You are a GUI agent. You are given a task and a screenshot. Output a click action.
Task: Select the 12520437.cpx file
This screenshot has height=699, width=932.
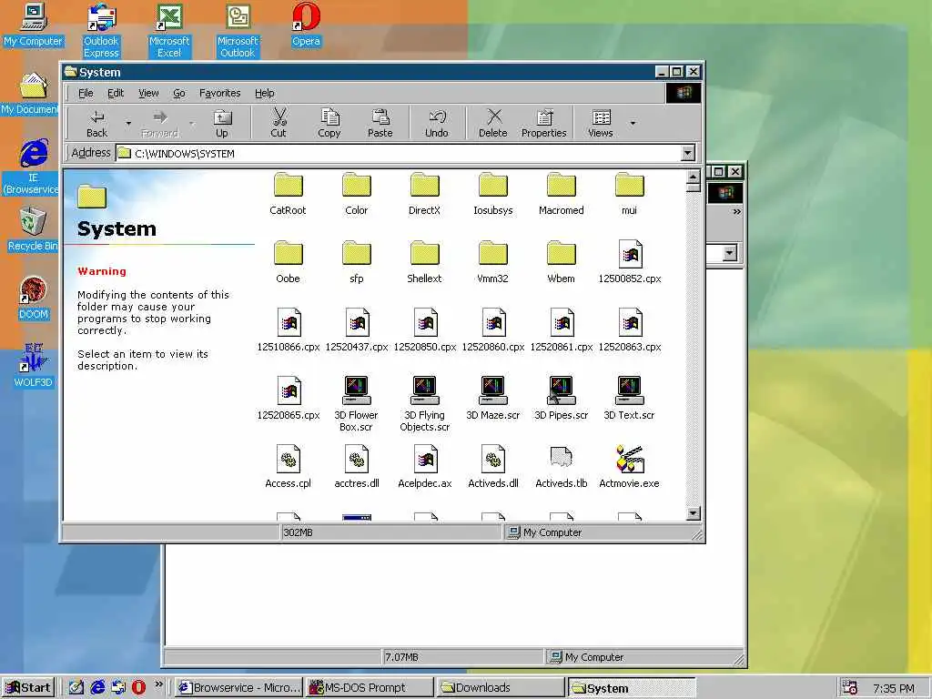pyautogui.click(x=357, y=330)
